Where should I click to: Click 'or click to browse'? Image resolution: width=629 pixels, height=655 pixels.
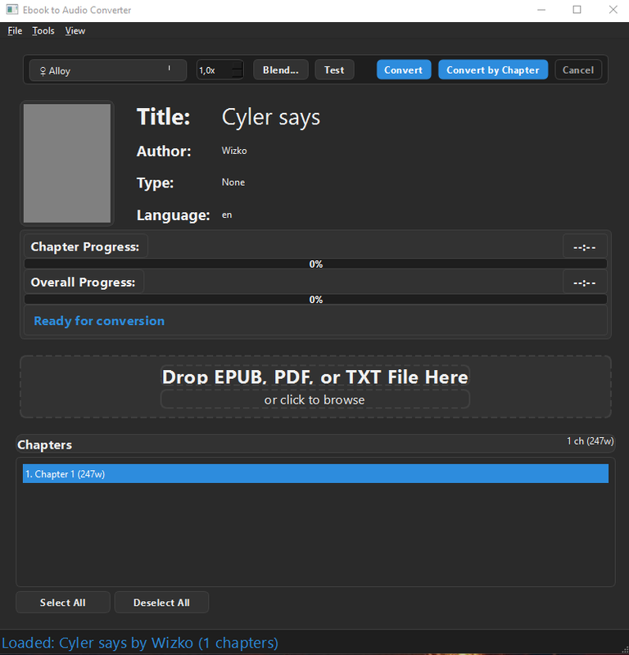[x=314, y=400]
